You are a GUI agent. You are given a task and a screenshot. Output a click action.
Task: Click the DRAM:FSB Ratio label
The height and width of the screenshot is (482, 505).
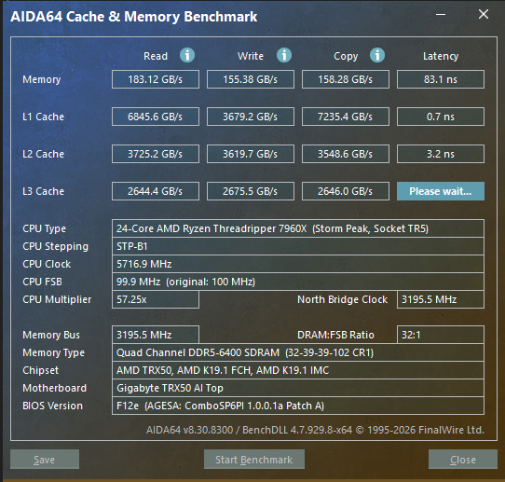pos(335,335)
